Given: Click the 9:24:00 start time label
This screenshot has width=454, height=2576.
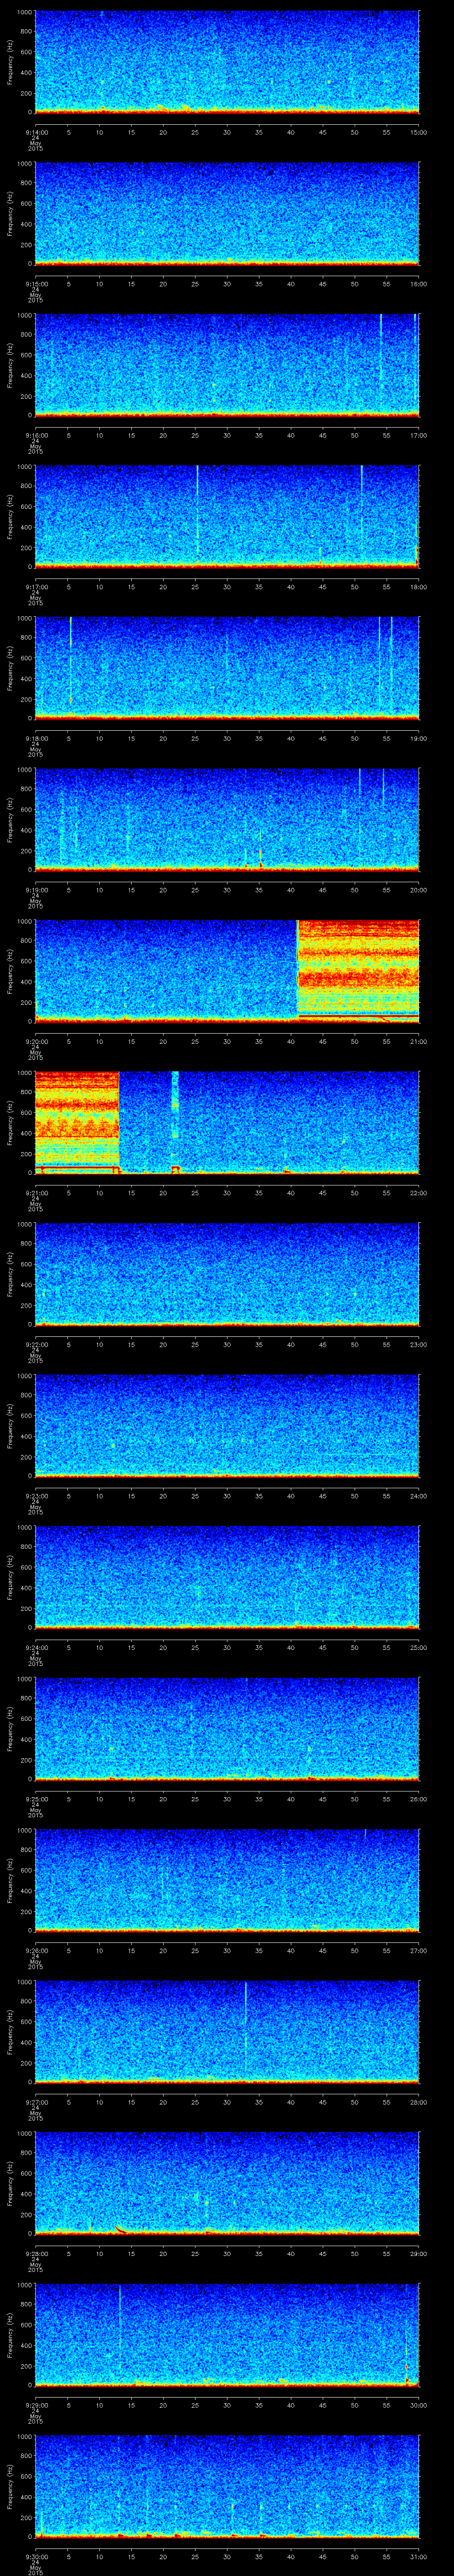Looking at the screenshot, I should [x=36, y=1647].
